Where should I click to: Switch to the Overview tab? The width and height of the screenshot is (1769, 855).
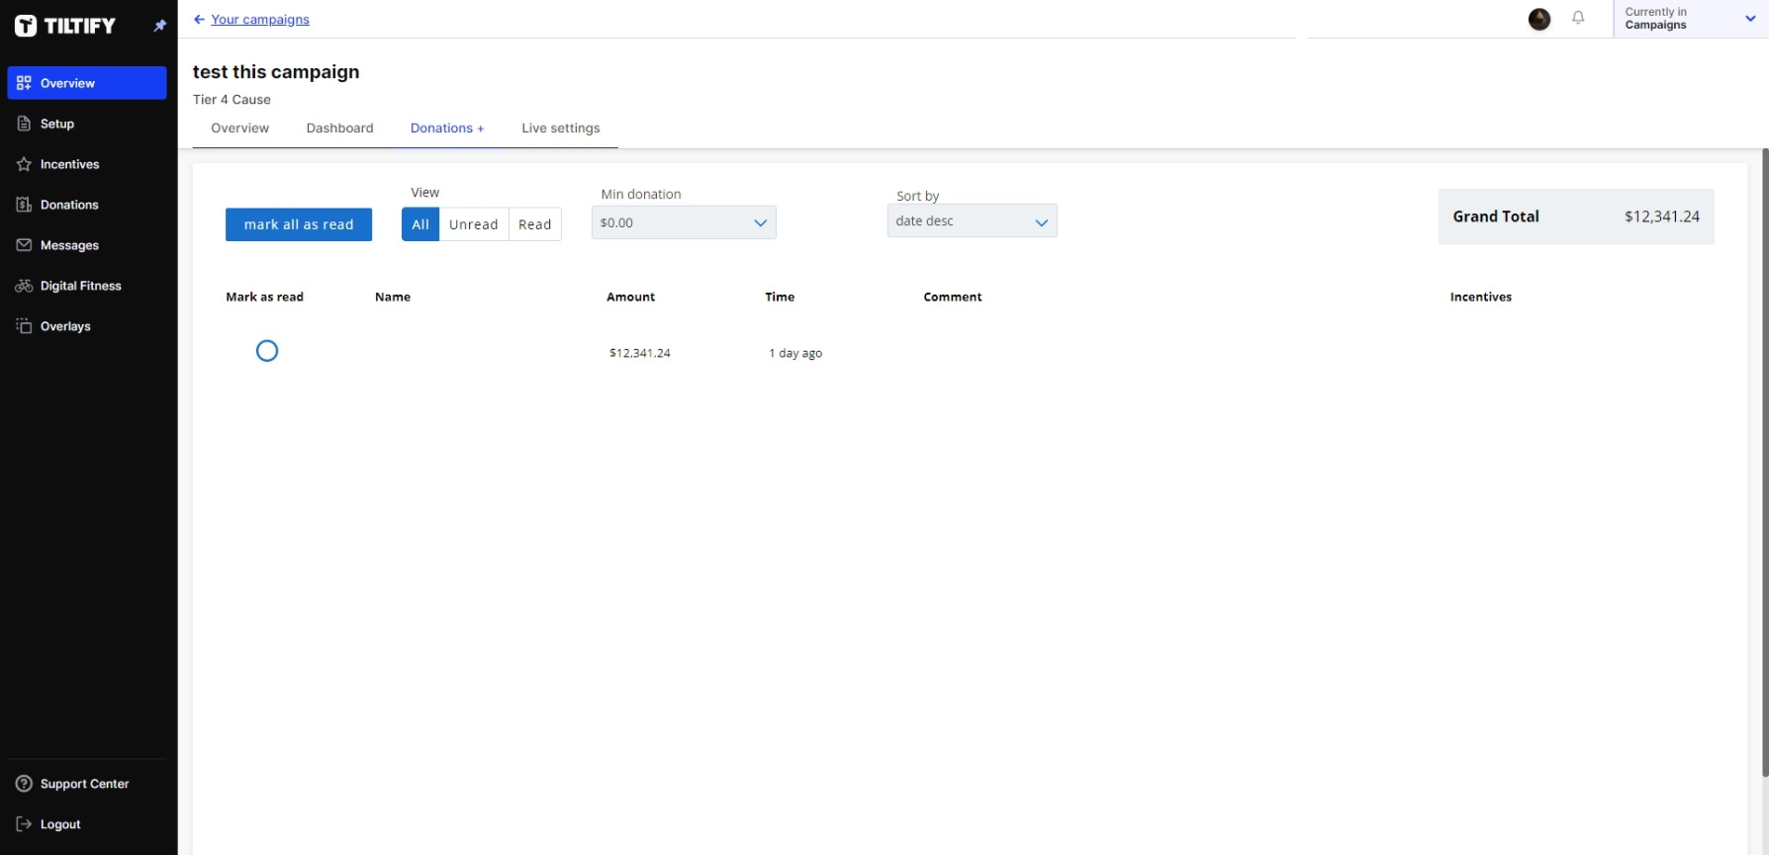click(239, 128)
